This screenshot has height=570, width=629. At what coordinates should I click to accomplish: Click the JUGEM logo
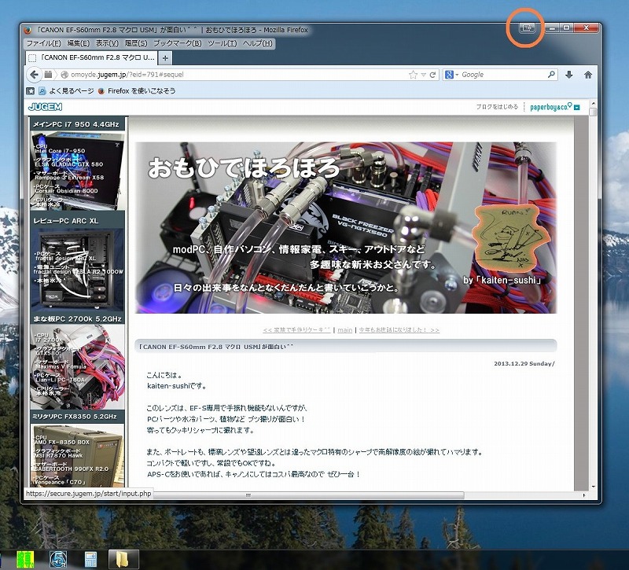point(46,107)
